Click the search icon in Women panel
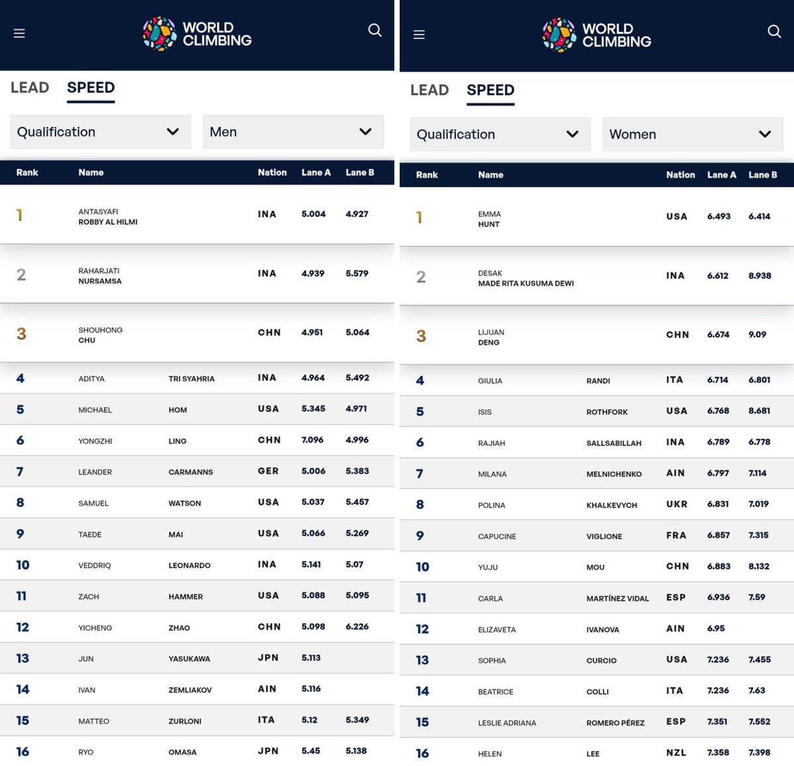The image size is (794, 766). click(x=774, y=32)
